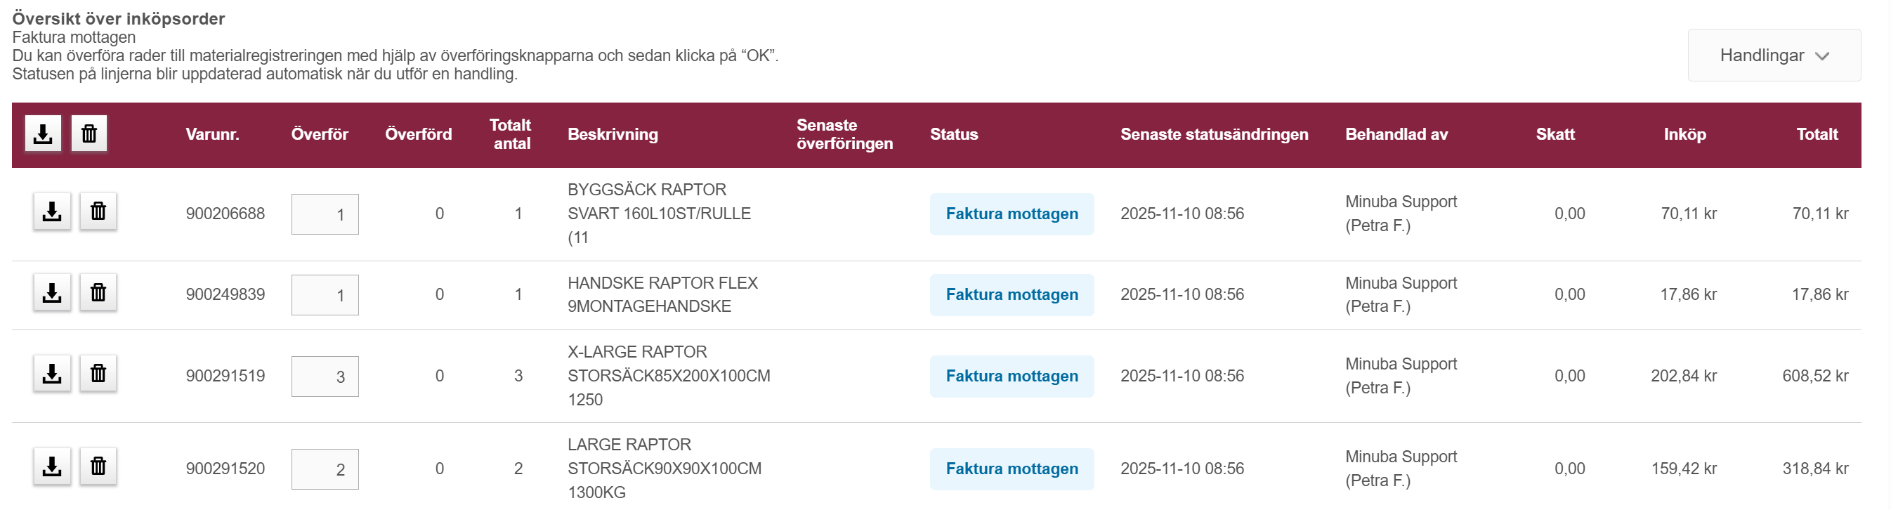This screenshot has height=510, width=1891.
Task: Transfer the BYGGSÄCK RAPTOR row
Action: point(52,212)
